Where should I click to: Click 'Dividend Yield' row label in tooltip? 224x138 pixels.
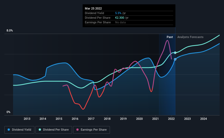coord(94,13)
